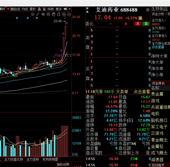Select 贵金属 in the ranking list

pos(157,94)
